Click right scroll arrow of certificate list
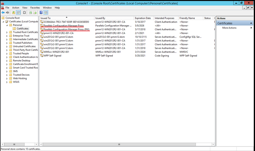 (213, 144)
